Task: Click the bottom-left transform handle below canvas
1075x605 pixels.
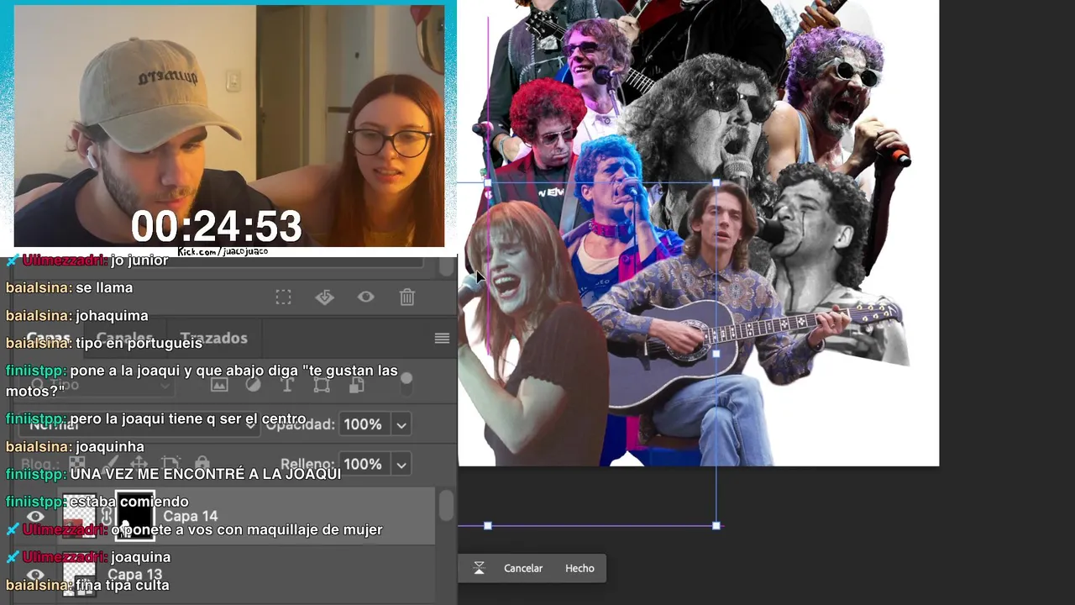Action: pyautogui.click(x=488, y=526)
